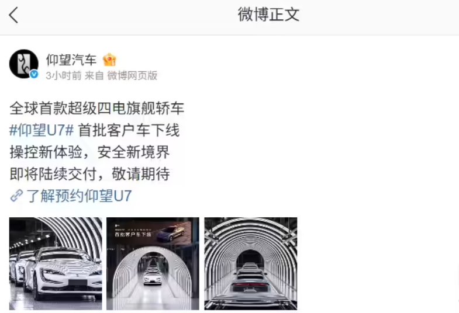459x313 pixels.
Task: Click the post text line 全球首款超级四电旗舰轿车
Action: point(96,108)
